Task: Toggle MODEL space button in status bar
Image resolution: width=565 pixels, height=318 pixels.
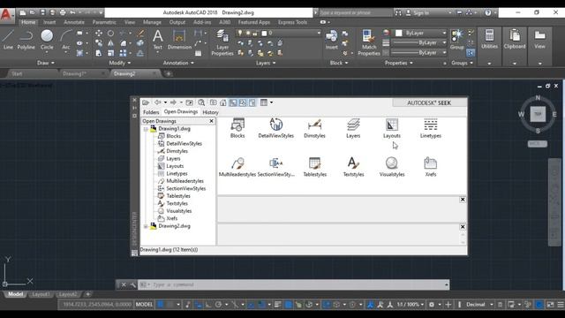Action: point(144,305)
